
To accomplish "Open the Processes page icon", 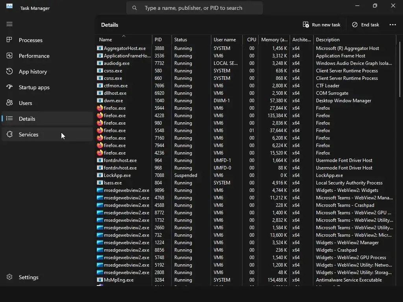I will 9,40.
